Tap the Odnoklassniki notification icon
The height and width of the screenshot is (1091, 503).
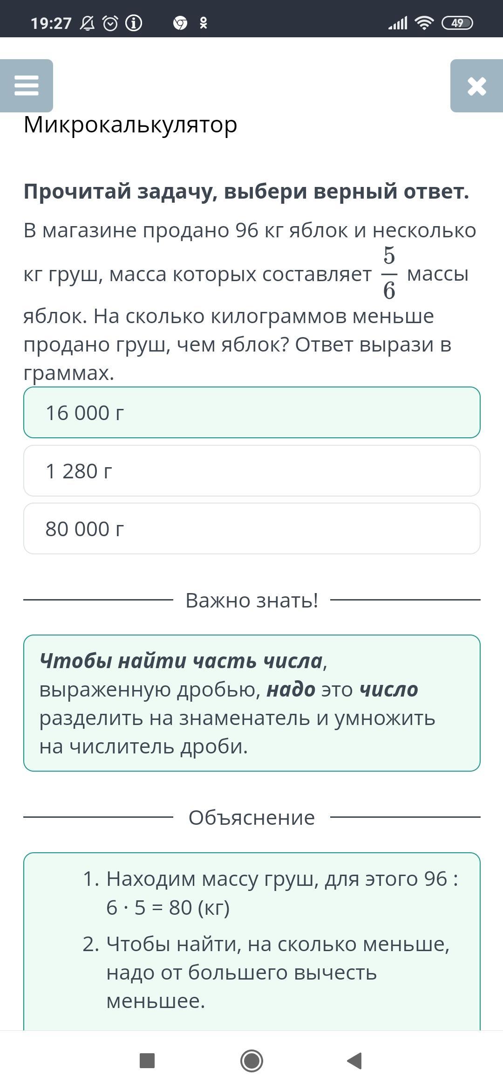click(x=203, y=23)
